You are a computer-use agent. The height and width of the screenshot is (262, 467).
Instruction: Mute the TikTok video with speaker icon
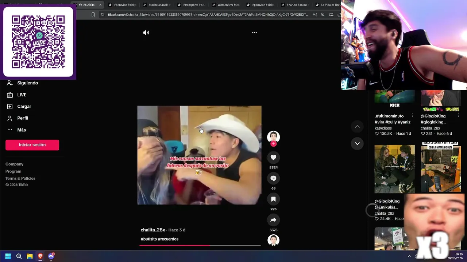coord(146,33)
